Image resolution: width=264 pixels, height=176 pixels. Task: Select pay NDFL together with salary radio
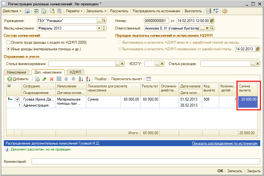click(120, 42)
